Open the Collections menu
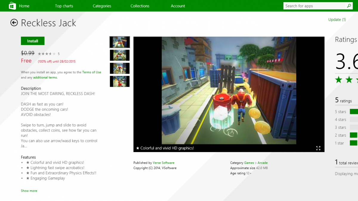Screen dimensions: 358x201 click(140, 6)
